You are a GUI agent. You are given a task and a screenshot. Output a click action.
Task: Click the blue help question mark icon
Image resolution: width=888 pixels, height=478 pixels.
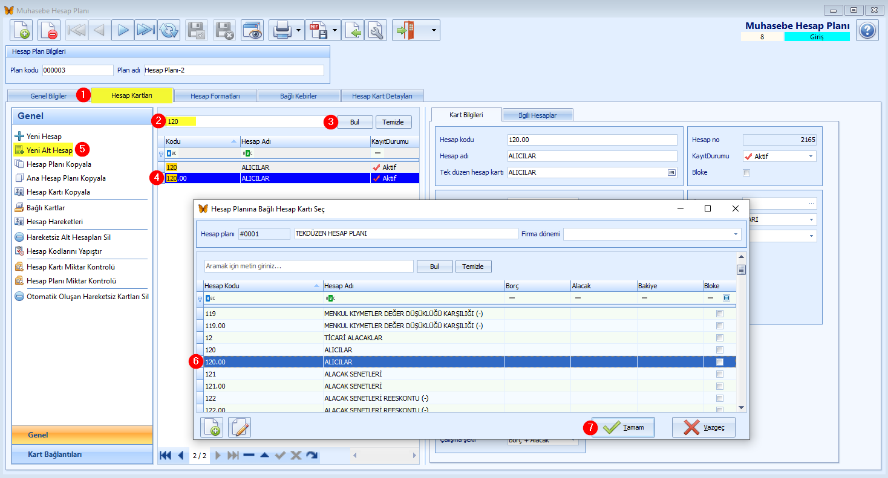pos(867,30)
